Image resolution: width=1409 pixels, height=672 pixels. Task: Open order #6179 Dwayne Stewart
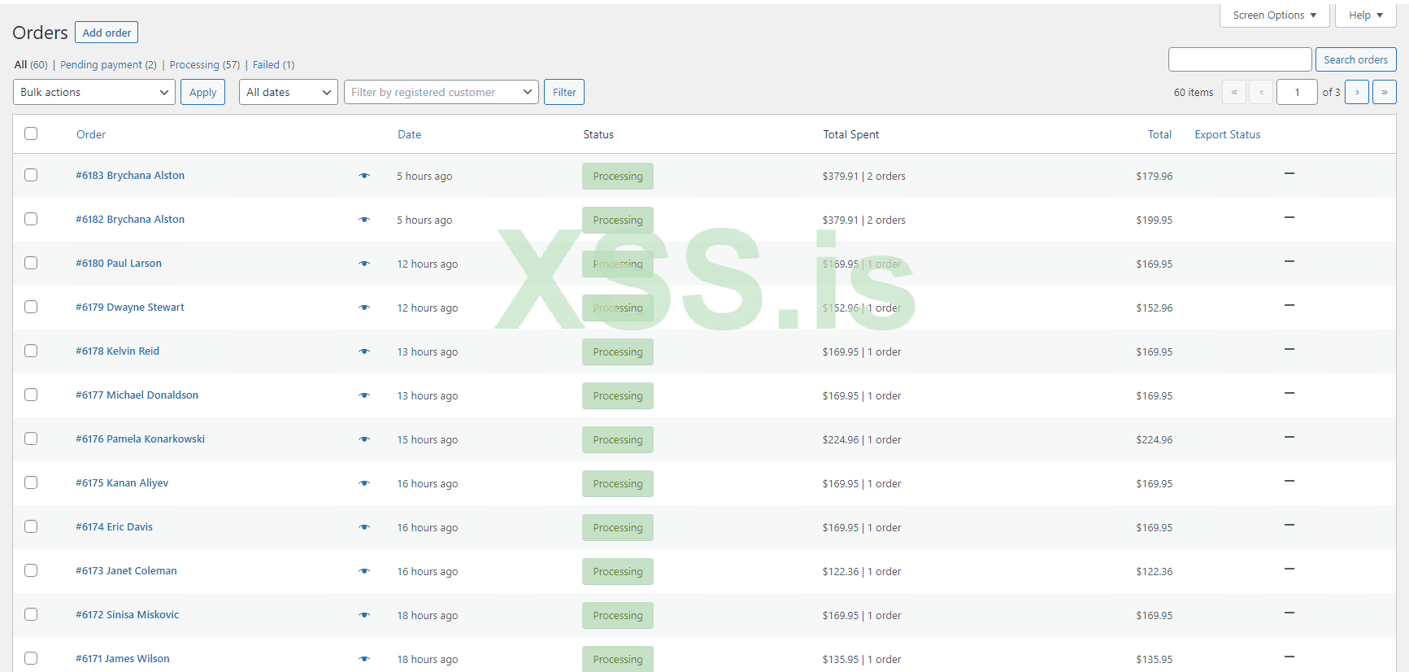click(x=130, y=308)
